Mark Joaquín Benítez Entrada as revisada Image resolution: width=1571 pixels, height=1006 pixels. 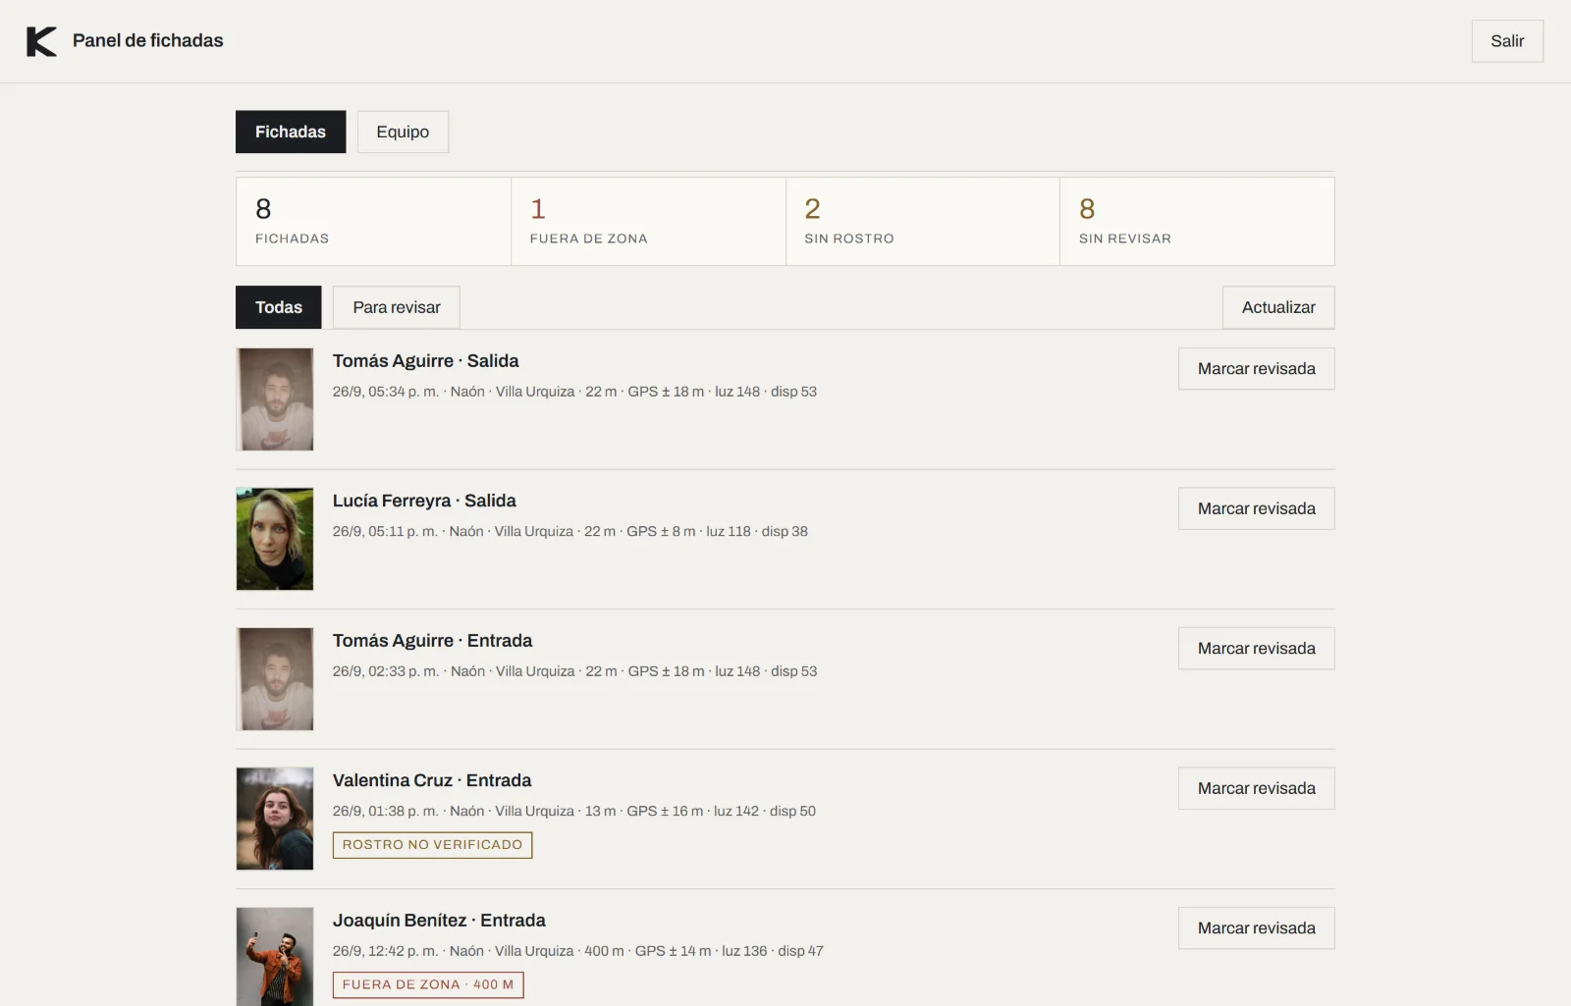tap(1257, 928)
